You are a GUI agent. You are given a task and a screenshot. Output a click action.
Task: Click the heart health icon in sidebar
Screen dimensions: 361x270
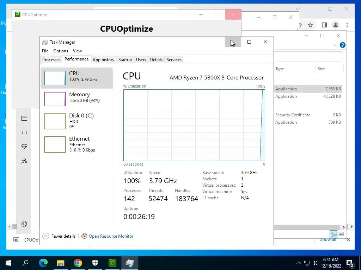tap(24, 147)
